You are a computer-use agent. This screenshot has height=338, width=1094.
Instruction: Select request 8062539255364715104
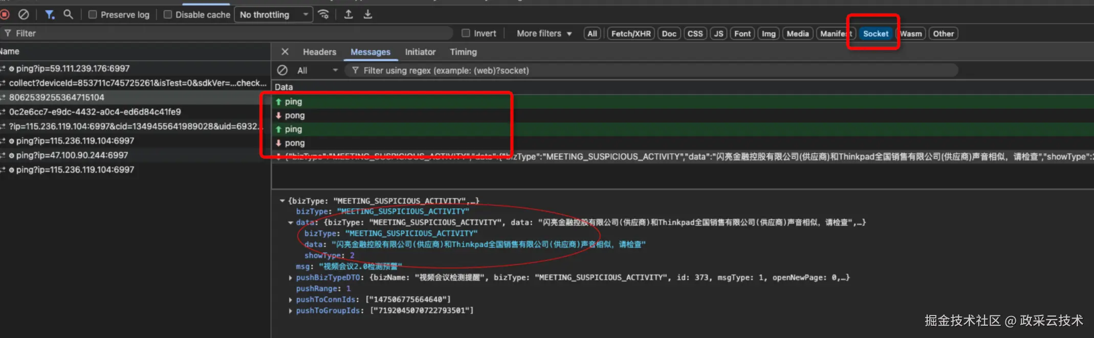[x=135, y=97]
